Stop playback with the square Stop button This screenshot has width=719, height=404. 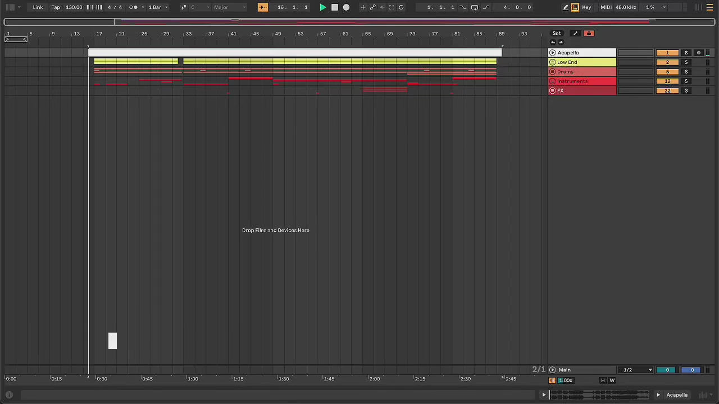(x=334, y=7)
